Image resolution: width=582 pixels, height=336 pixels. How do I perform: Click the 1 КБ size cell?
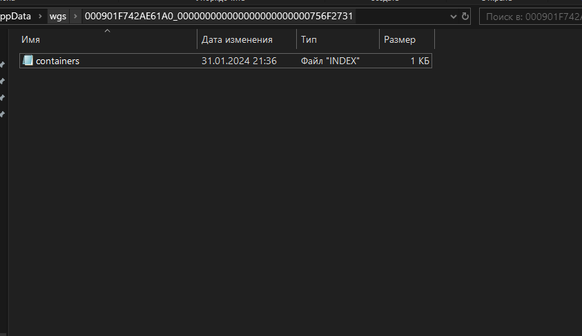click(420, 61)
